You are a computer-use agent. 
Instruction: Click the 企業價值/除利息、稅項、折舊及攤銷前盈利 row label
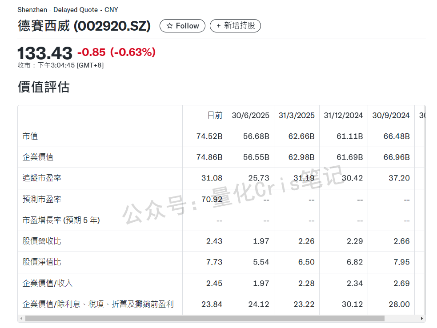click(98, 304)
